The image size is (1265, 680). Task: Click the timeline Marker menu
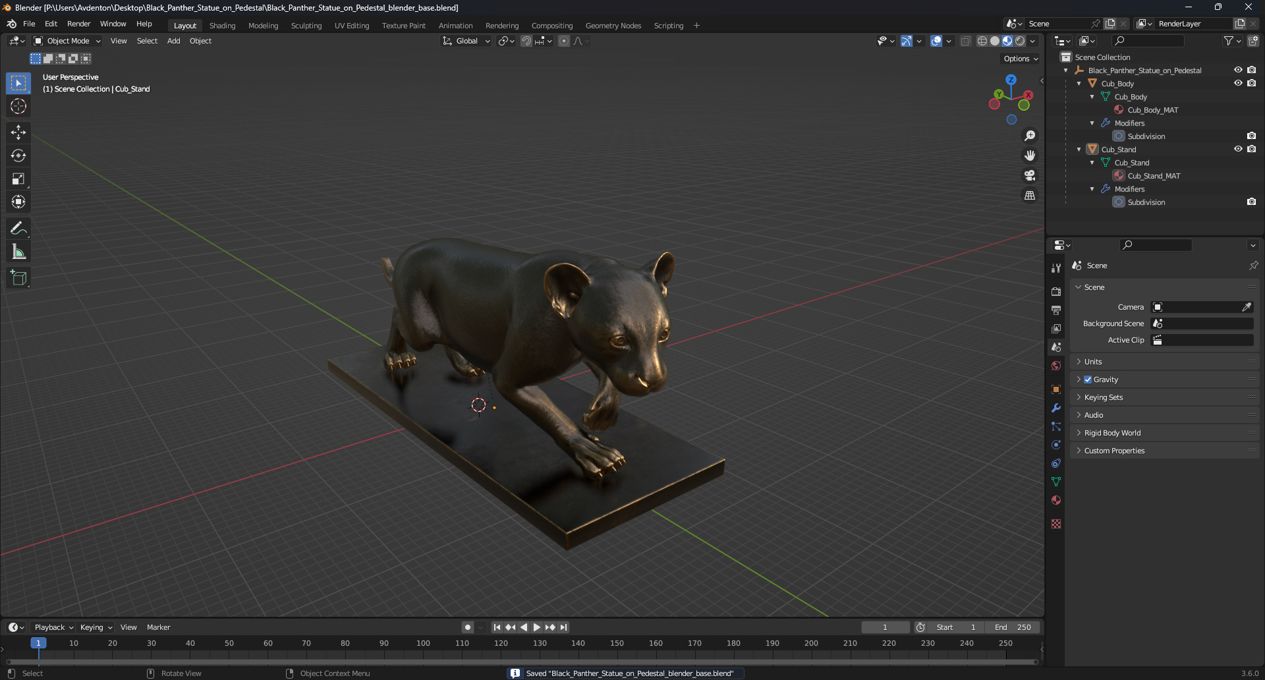(158, 627)
